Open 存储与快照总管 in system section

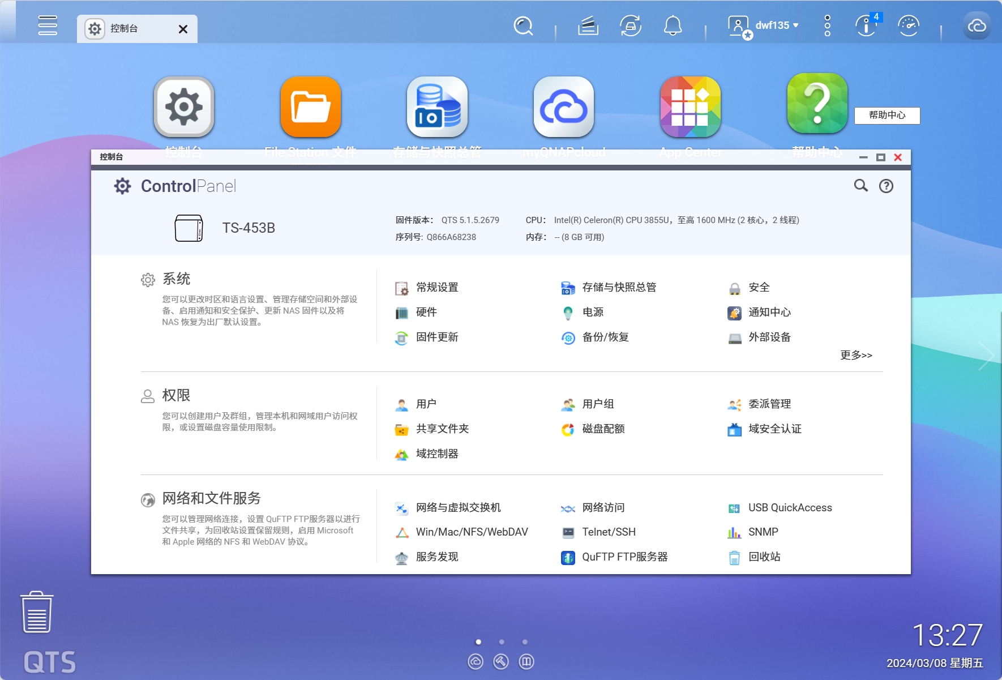609,288
